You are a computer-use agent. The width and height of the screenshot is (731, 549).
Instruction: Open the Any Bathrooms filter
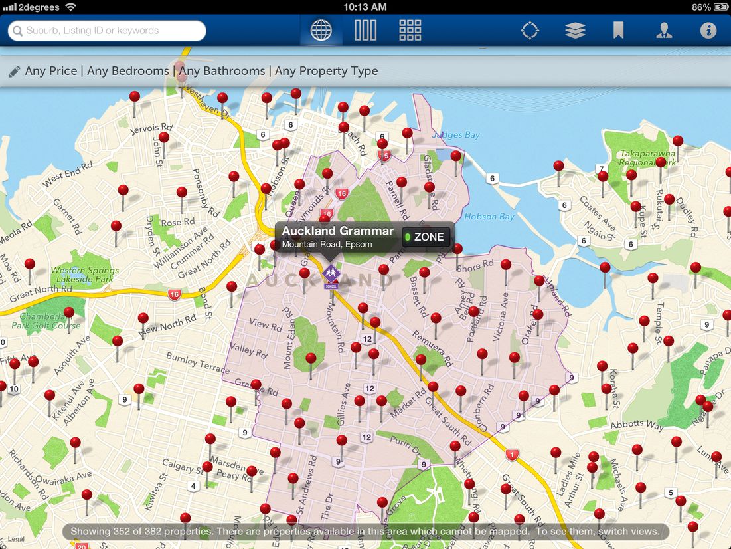click(222, 71)
